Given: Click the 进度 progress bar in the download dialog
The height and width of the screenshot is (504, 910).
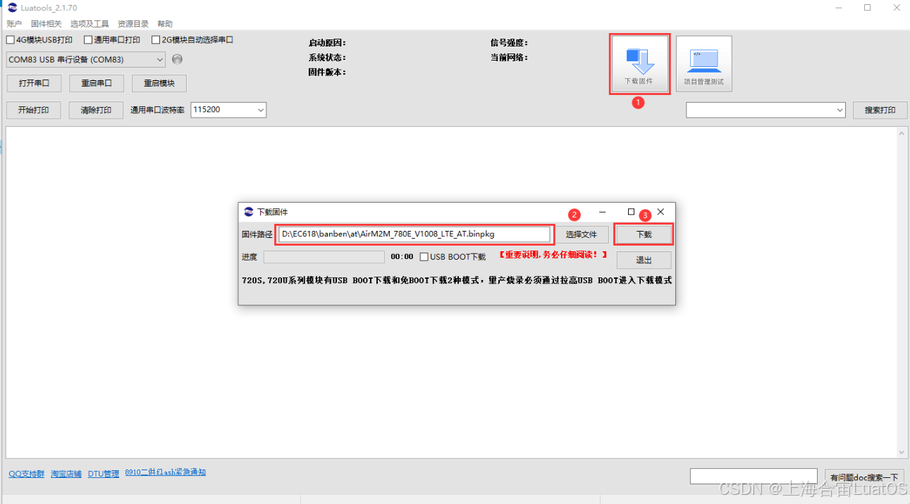Looking at the screenshot, I should pos(324,256).
